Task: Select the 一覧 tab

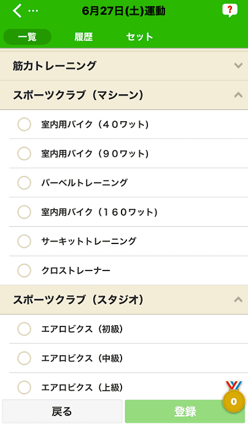Action: (x=28, y=37)
